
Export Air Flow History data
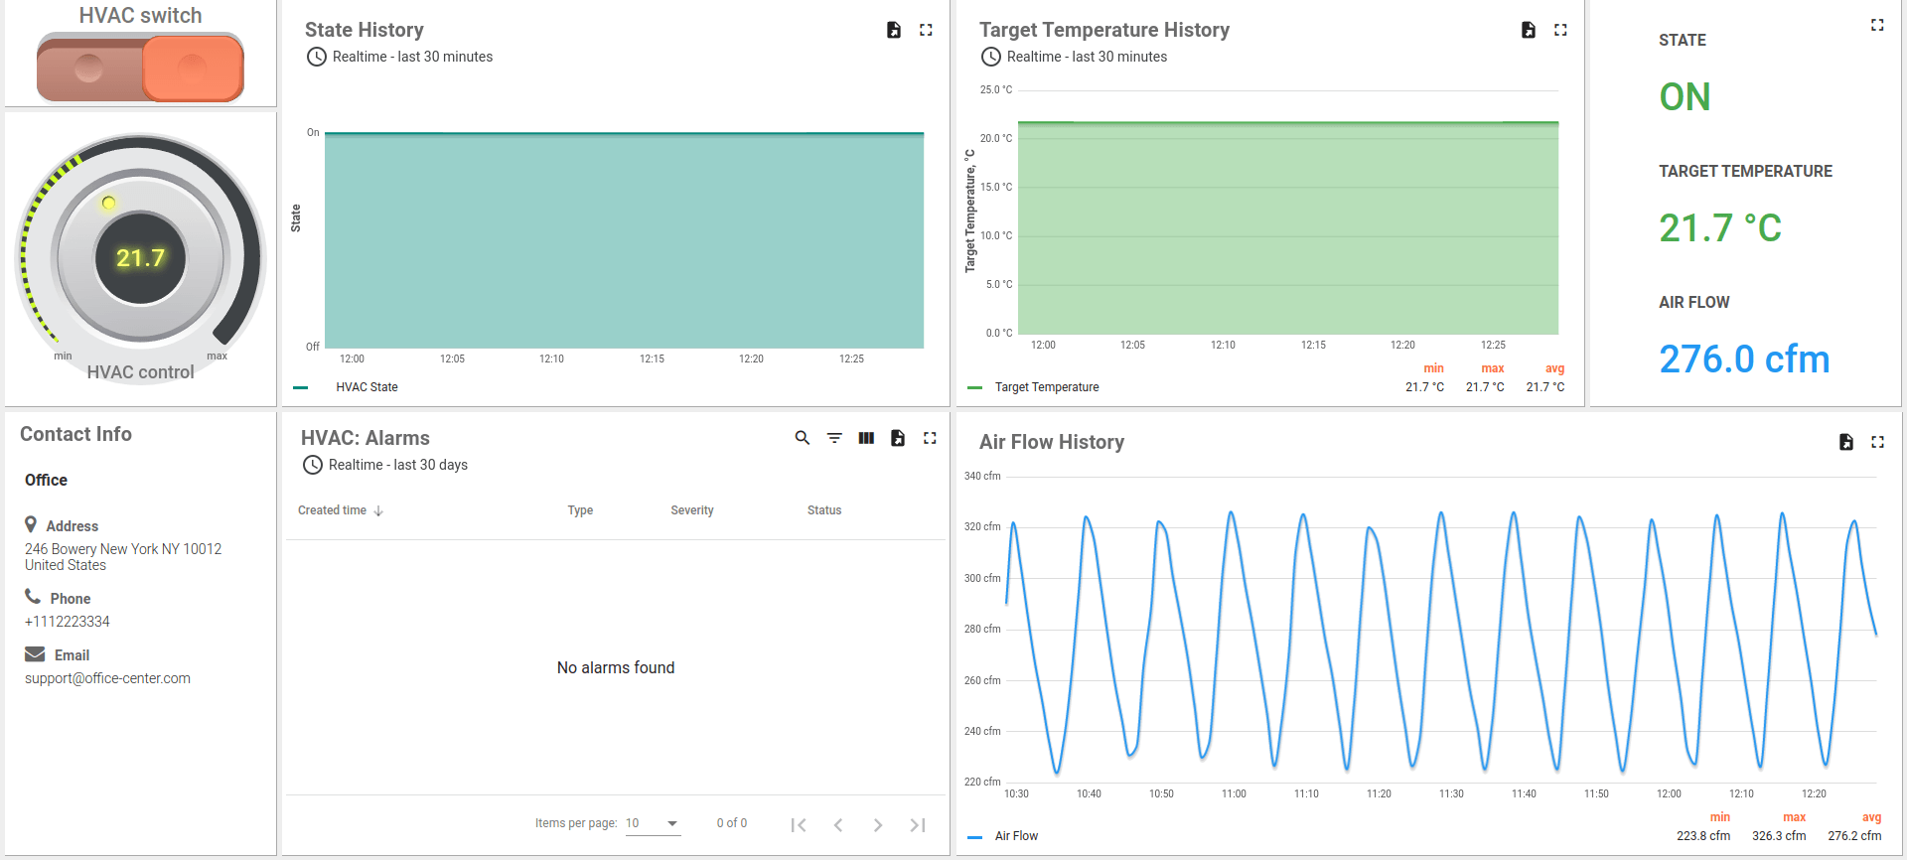(x=1846, y=442)
